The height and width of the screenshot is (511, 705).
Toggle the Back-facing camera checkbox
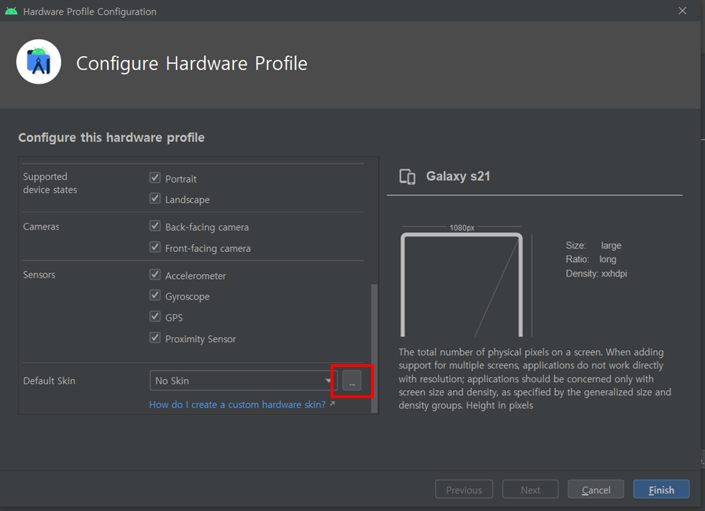pyautogui.click(x=155, y=226)
